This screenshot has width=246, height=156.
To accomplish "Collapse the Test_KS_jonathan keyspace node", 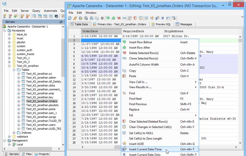I will click(x=10, y=66).
